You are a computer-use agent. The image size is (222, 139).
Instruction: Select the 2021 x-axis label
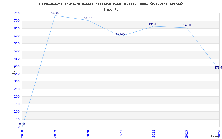click(x=121, y=134)
